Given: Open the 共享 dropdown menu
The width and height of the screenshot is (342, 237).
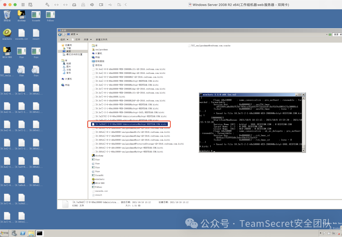Looking at the screenshot, I should point(88,40).
